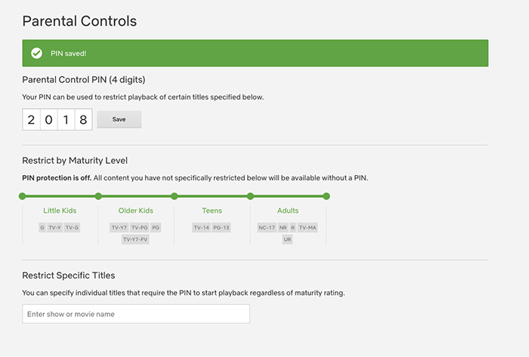The height and width of the screenshot is (357, 529).
Task: Focus the last PIN digit box showing 8
Action: point(83,119)
